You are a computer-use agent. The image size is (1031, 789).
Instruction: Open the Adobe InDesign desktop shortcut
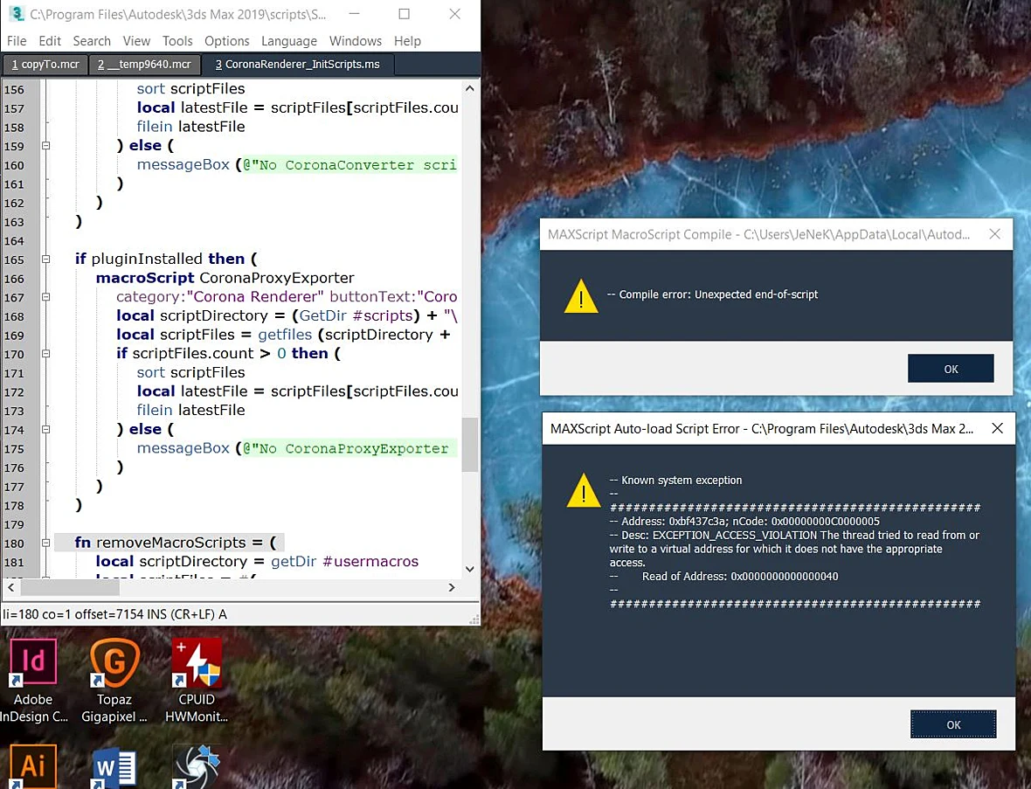point(33,681)
